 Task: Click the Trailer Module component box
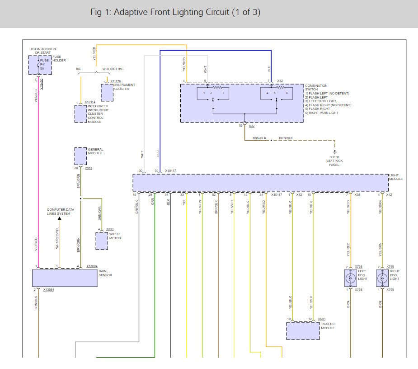tap(303, 331)
